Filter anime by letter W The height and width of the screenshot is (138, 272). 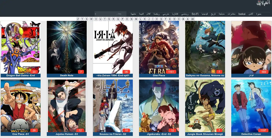tap(91, 19)
